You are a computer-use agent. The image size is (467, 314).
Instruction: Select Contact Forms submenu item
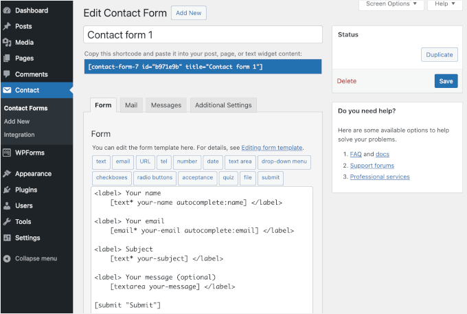coord(25,108)
